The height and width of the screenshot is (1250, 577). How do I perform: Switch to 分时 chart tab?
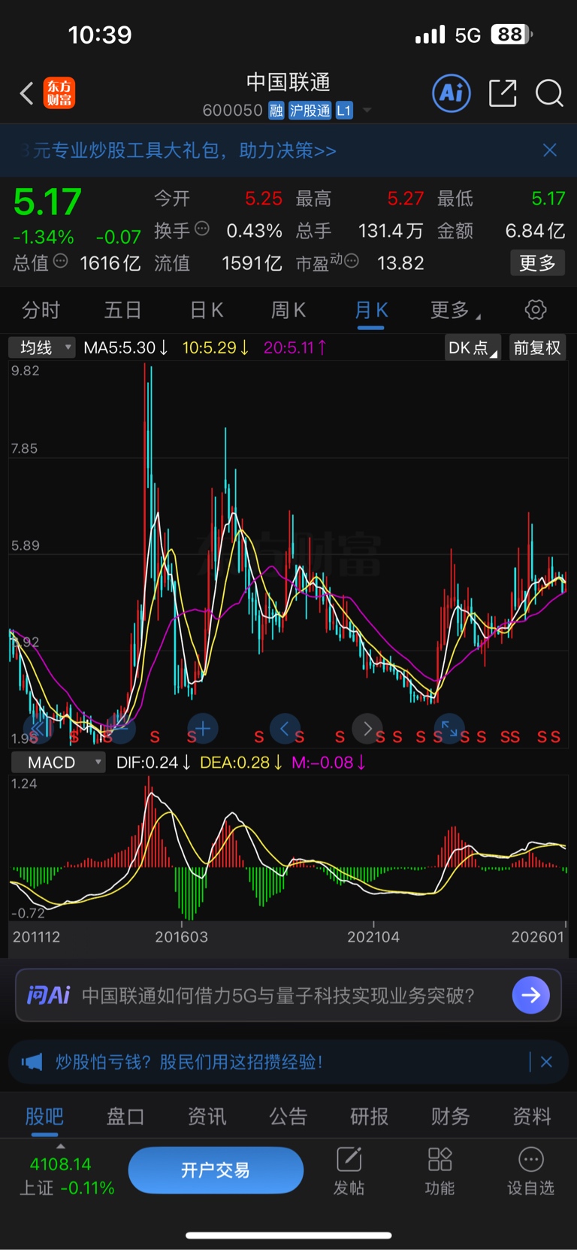tap(41, 310)
